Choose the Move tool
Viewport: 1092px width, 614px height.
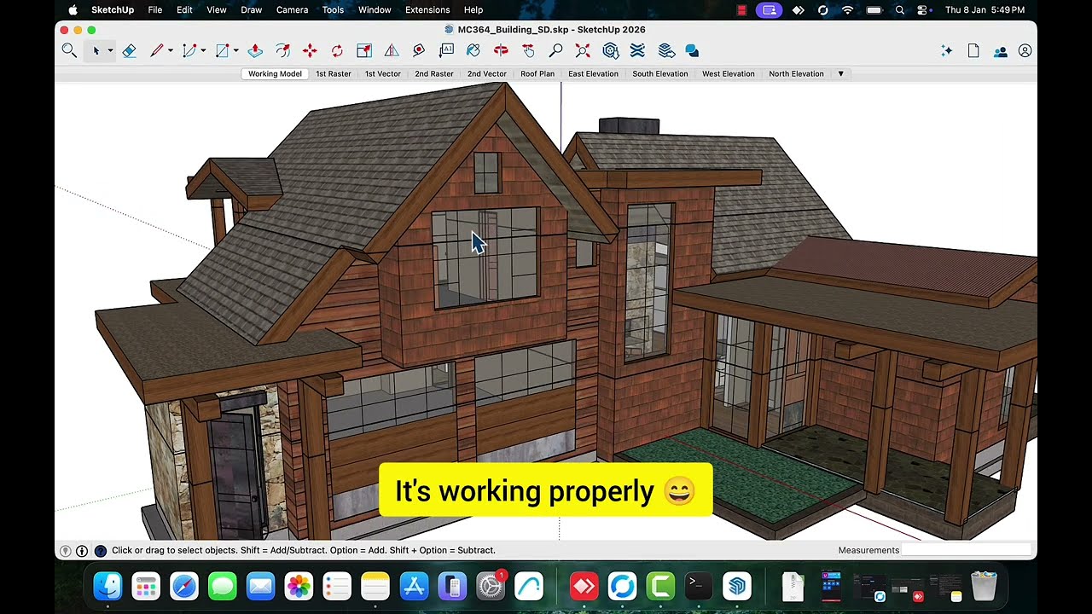click(x=310, y=51)
